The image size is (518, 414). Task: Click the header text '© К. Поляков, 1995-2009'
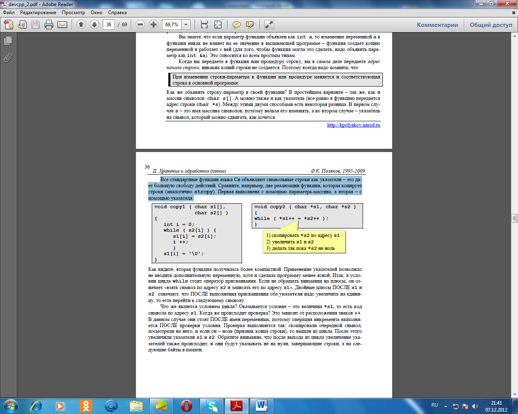tap(338, 171)
